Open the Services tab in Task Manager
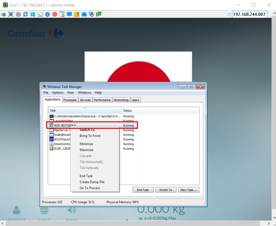276x226 pixels. (85, 100)
